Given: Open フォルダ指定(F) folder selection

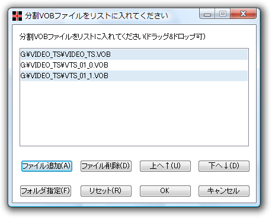Looking at the screenshot, I should pyautogui.click(x=46, y=191).
